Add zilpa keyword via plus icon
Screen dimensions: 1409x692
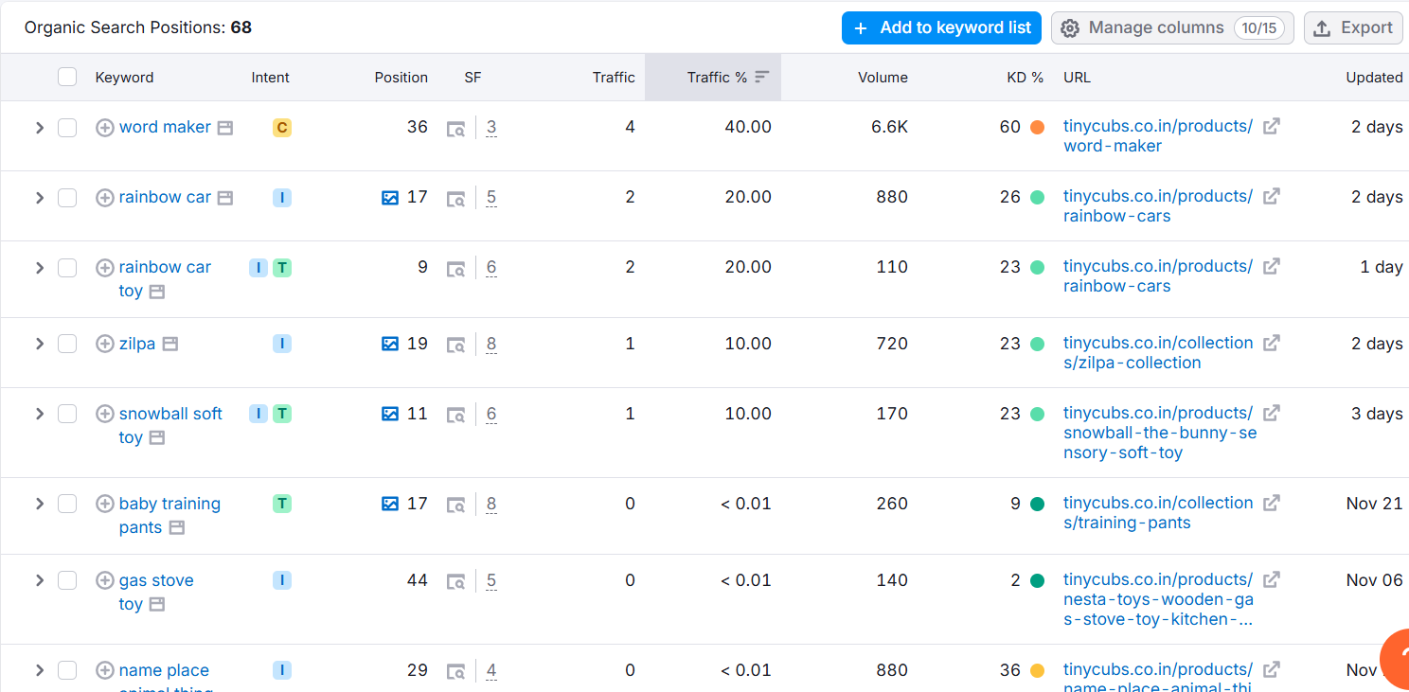point(105,344)
